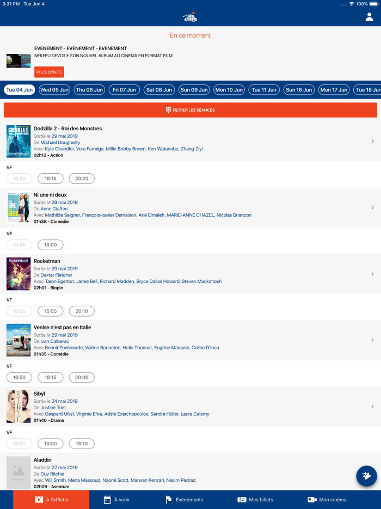The width and height of the screenshot is (381, 509).
Task: Book Ni une ni deux at 18:00
Action: [51, 245]
